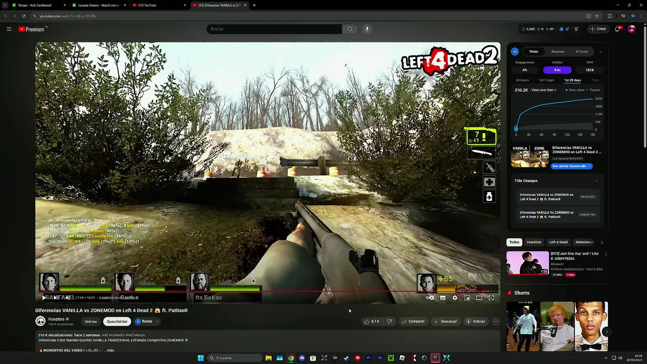The height and width of the screenshot is (364, 647).
Task: Open the video settings gear
Action: pos(455,298)
